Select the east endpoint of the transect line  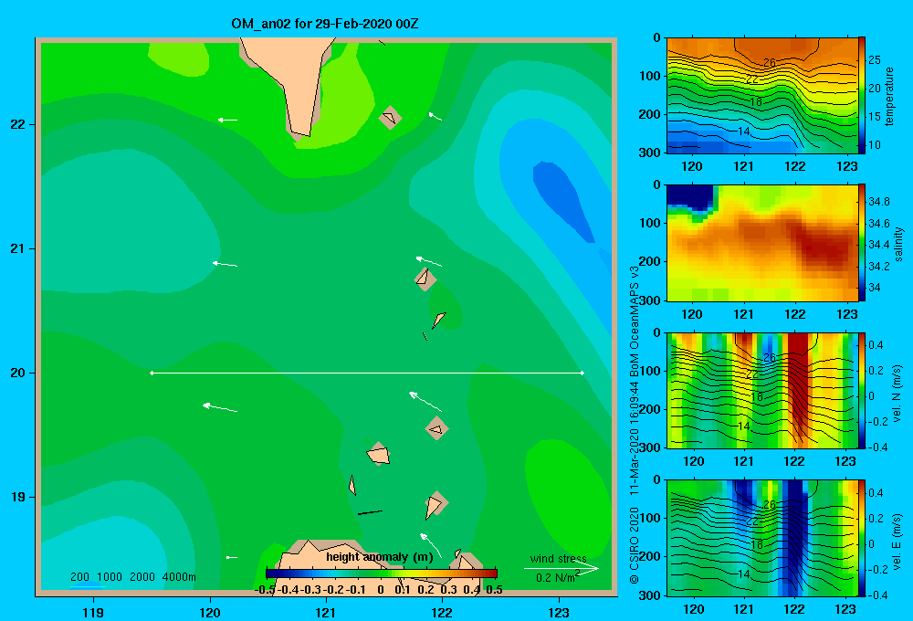582,373
